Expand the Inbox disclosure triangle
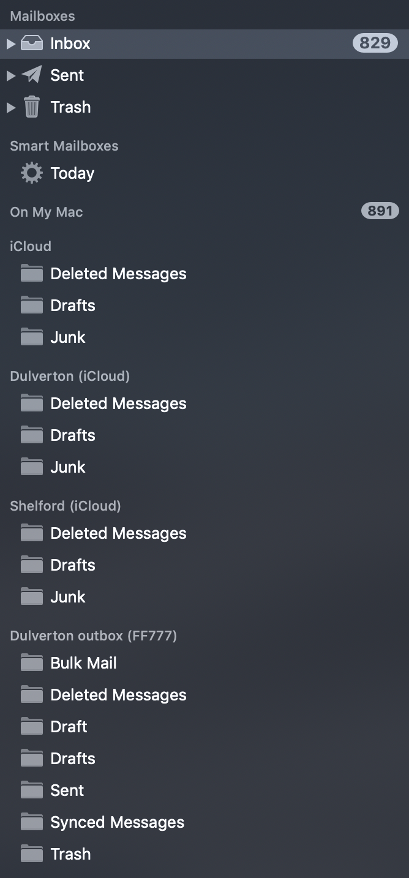The image size is (409, 878). (x=10, y=43)
